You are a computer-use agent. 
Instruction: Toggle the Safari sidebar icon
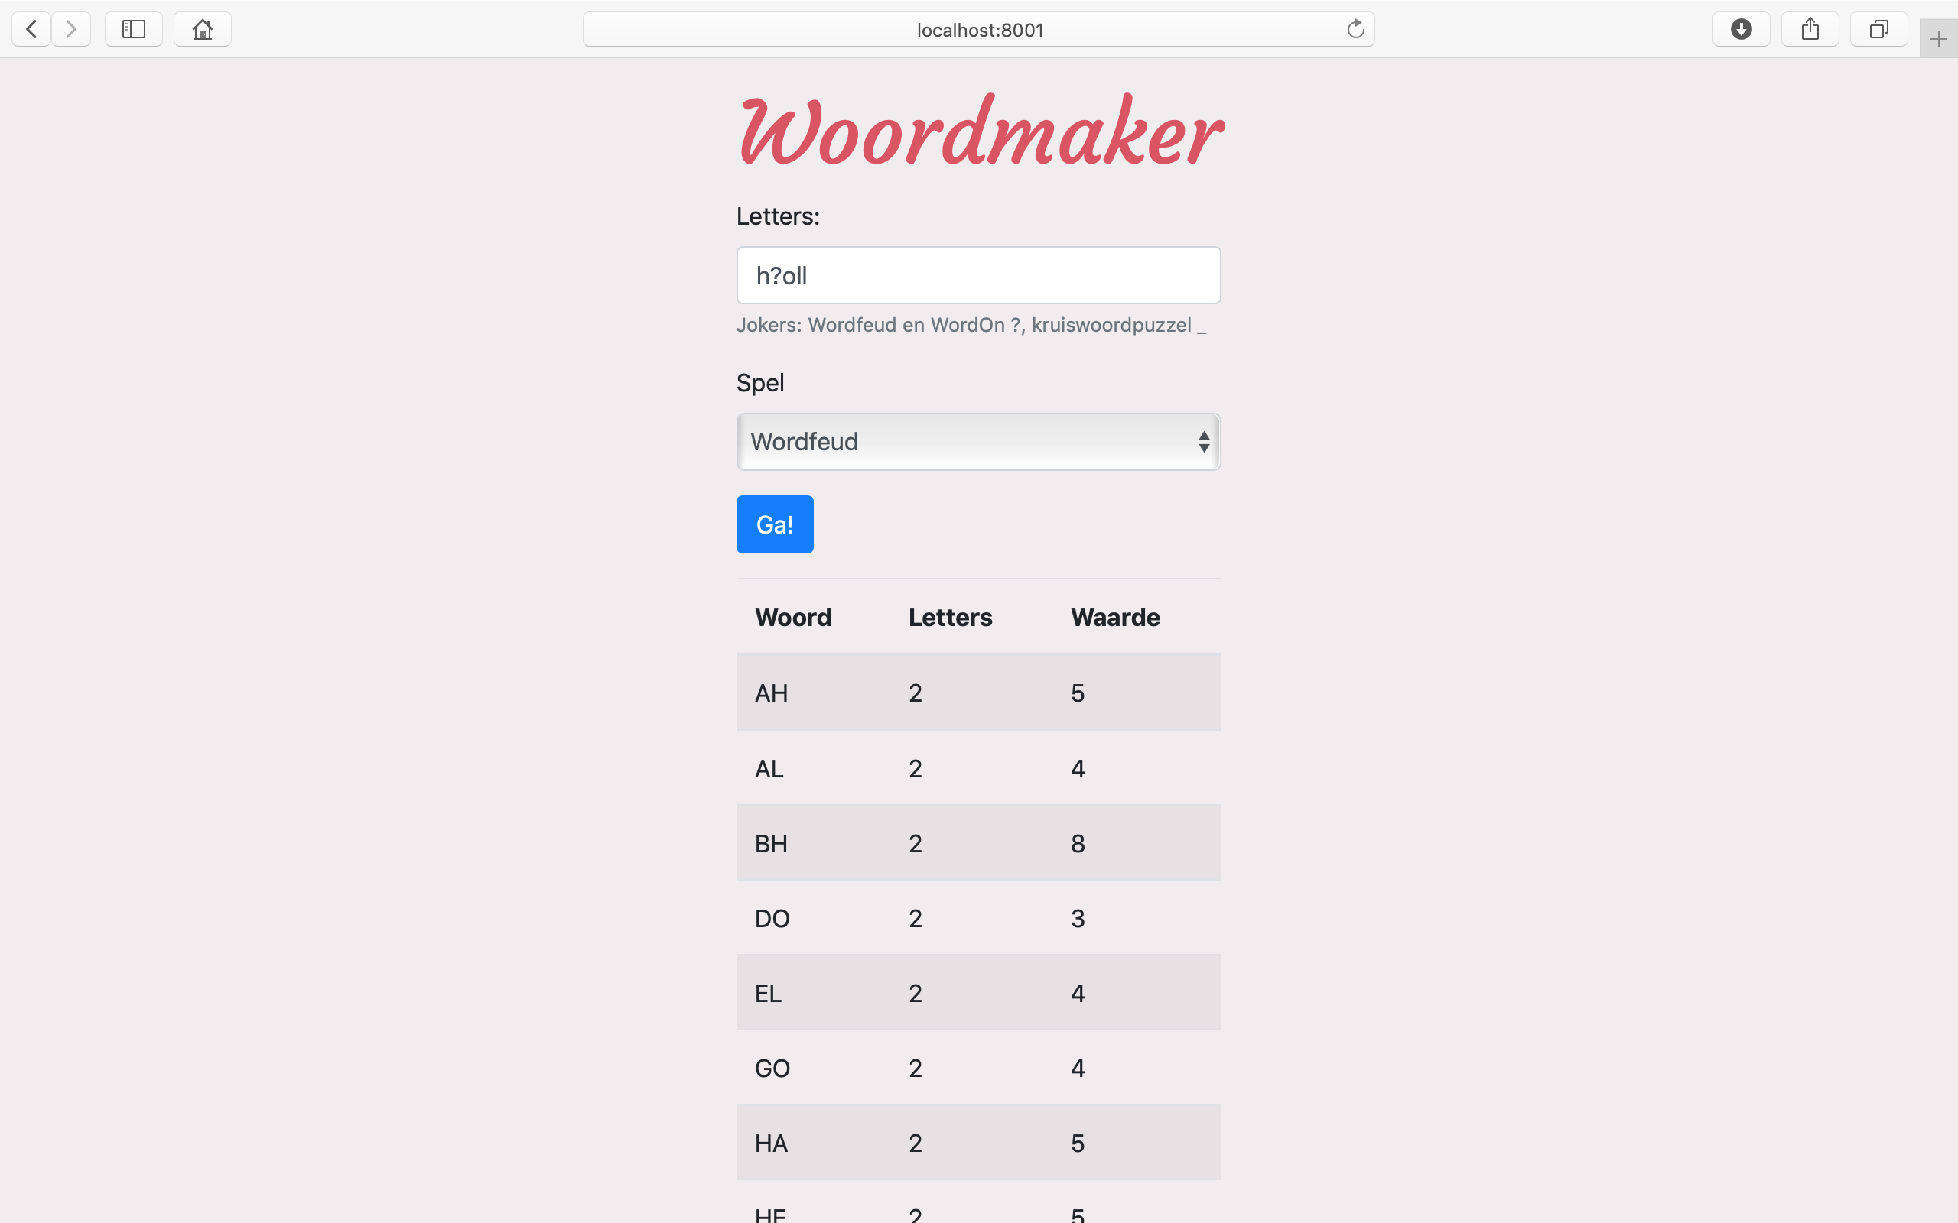(x=134, y=30)
